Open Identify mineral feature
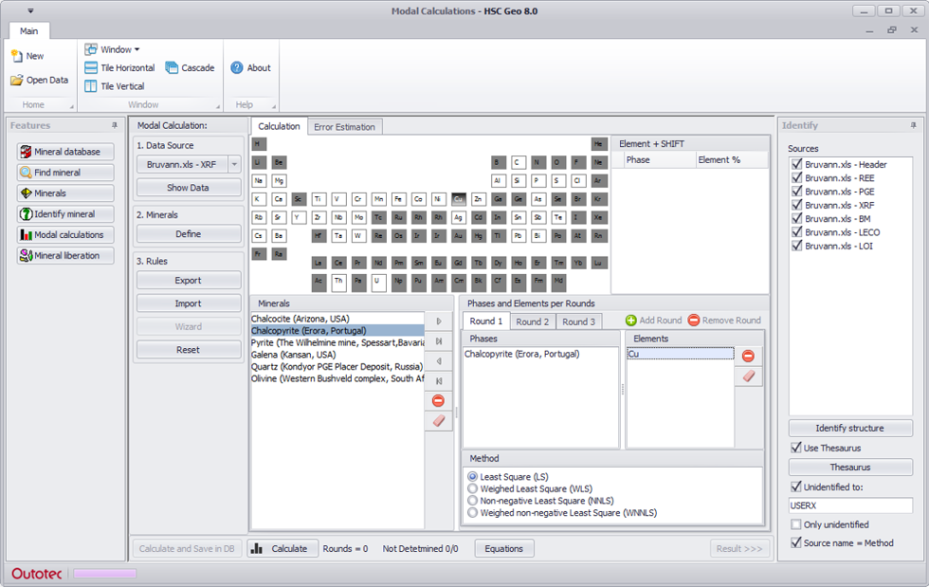 click(65, 214)
